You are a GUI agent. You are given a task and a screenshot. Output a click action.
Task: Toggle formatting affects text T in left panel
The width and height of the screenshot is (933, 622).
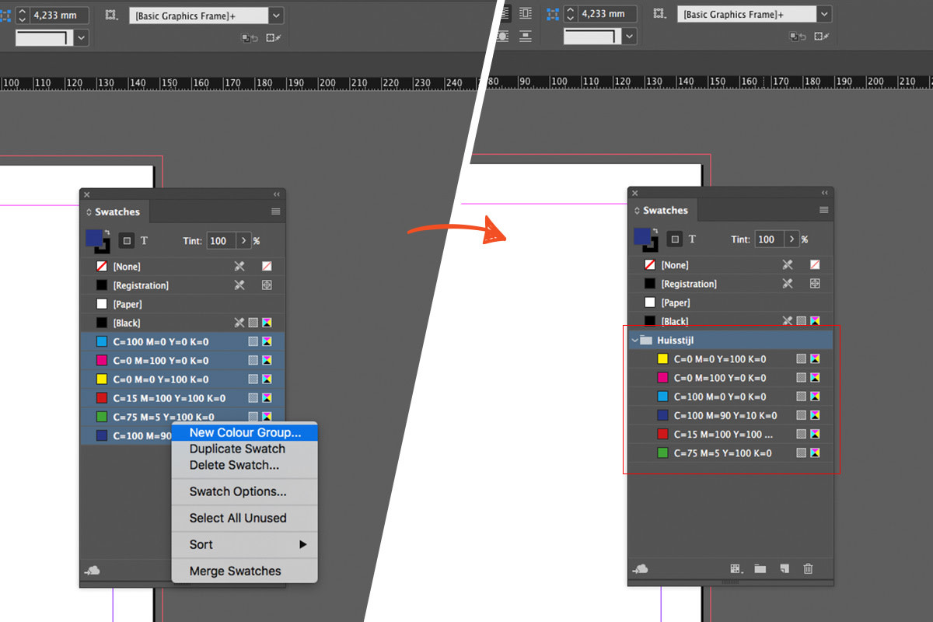click(x=144, y=241)
